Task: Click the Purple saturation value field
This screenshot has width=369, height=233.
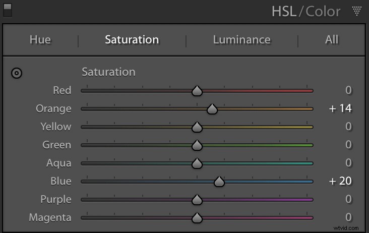Action: (348, 199)
